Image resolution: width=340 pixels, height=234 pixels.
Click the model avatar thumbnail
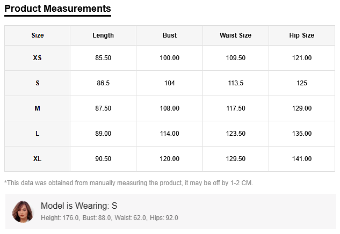click(x=23, y=211)
